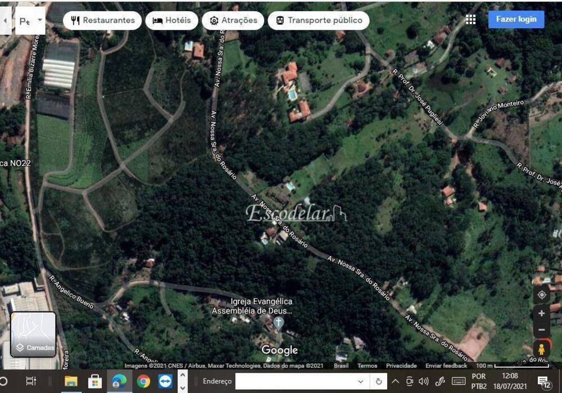
Task: Open the Meet Now tray icon
Action: click(x=409, y=381)
